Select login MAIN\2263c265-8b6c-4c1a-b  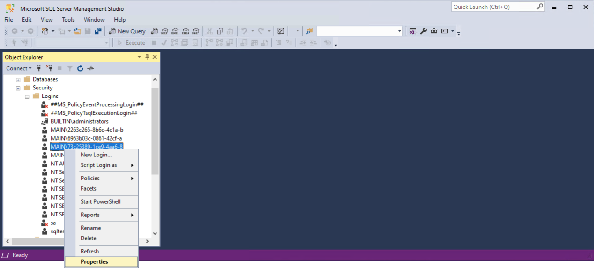click(x=87, y=130)
